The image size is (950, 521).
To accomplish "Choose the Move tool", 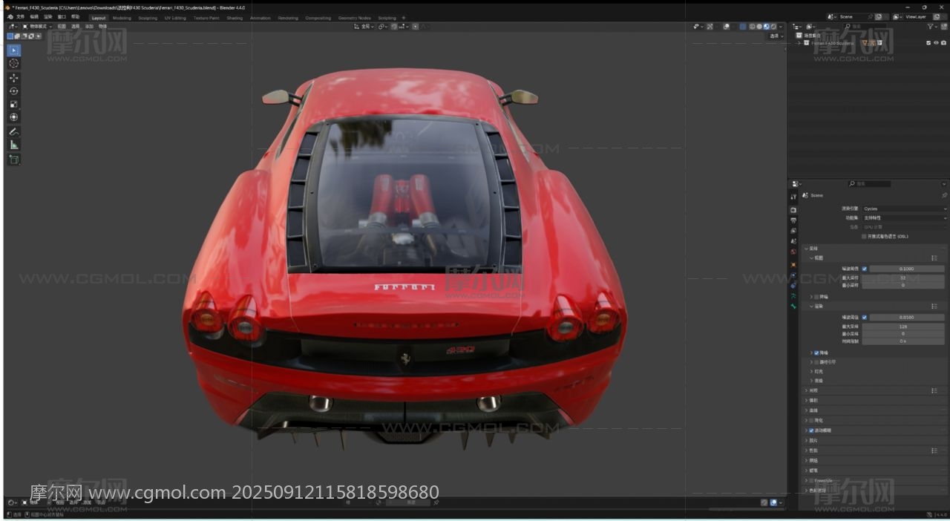I will click(x=14, y=78).
